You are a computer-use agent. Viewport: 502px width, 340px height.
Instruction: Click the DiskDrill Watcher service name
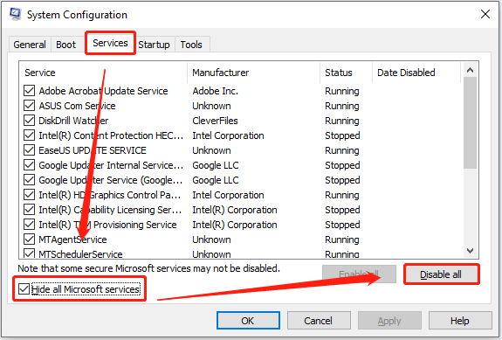(x=73, y=121)
